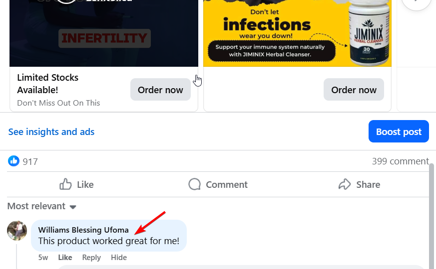Open Williams Blessing Ufoma's profile picture
The width and height of the screenshot is (436, 269).
click(17, 231)
